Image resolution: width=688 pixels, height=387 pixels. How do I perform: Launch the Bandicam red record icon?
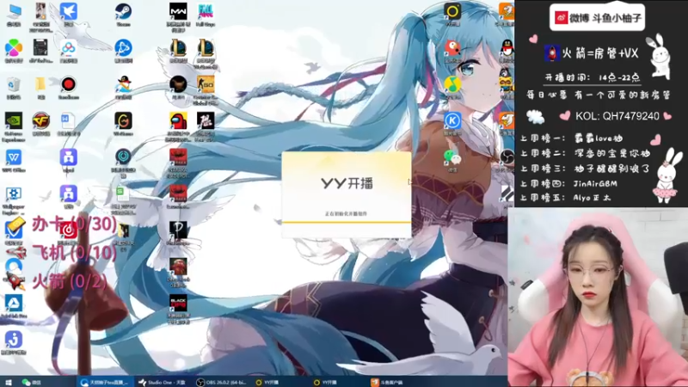(x=69, y=84)
